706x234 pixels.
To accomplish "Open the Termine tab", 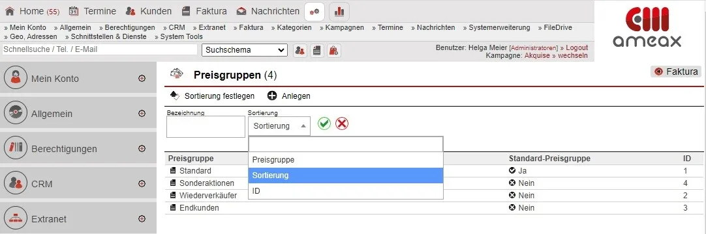I will pyautogui.click(x=93, y=11).
